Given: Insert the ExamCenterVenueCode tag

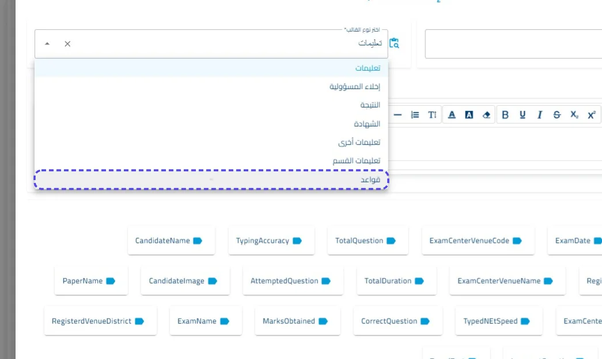Looking at the screenshot, I should tap(478, 240).
